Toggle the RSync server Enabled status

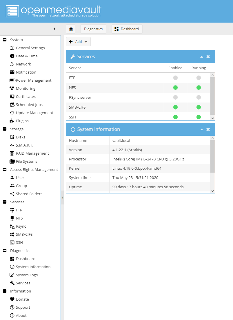[175, 97]
